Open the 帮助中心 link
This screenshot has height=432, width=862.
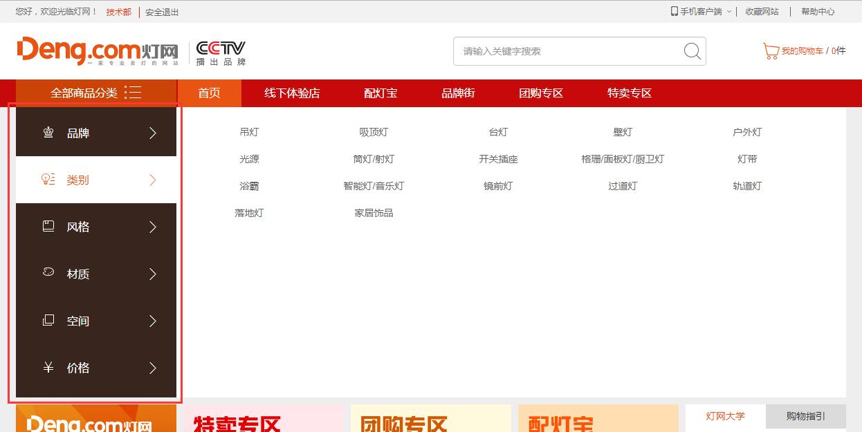coord(818,12)
